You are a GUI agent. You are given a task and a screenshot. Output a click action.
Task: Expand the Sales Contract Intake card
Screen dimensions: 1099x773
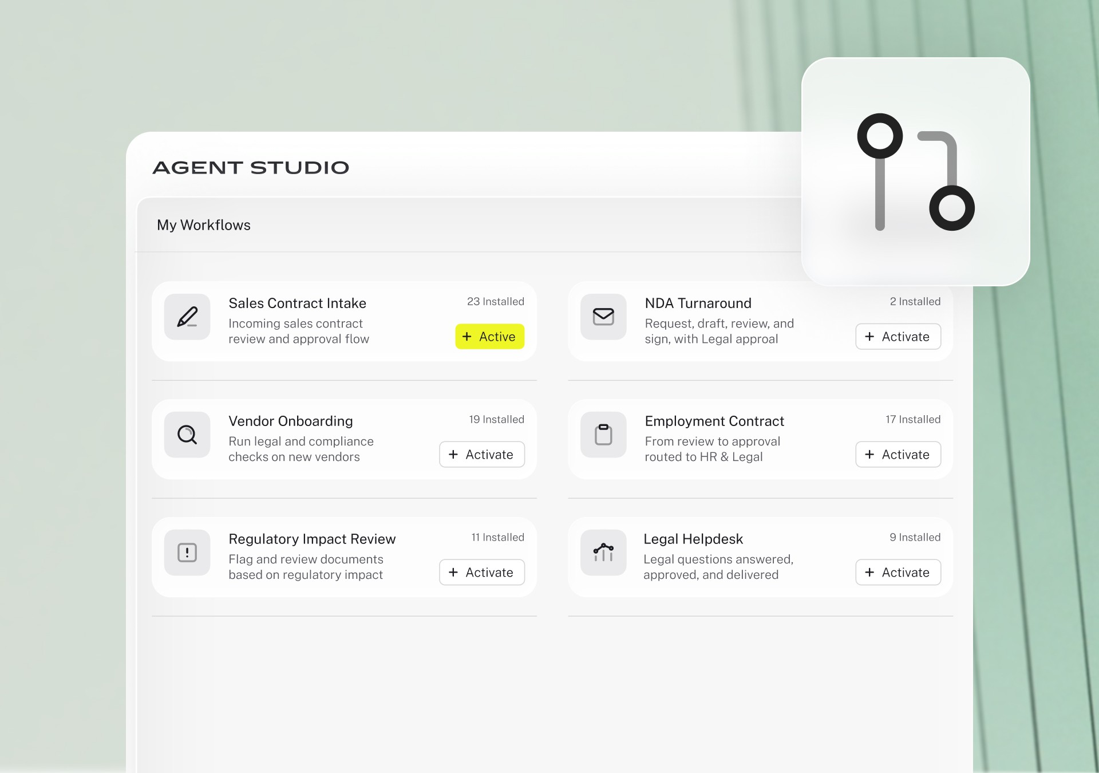click(297, 303)
